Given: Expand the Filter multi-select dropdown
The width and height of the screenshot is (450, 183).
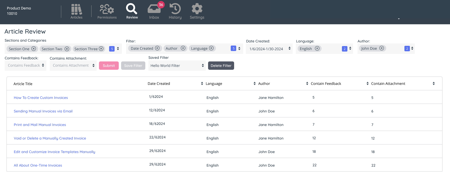Looking at the screenshot, I should 239,48.
